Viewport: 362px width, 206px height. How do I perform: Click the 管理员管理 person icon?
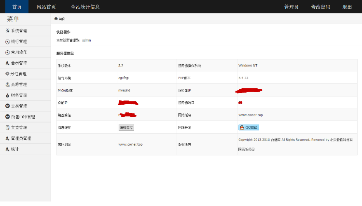pos(7,138)
